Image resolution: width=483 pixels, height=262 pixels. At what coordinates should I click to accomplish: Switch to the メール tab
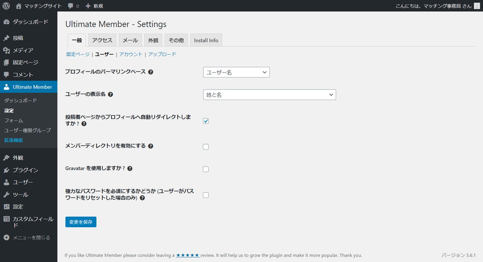130,40
